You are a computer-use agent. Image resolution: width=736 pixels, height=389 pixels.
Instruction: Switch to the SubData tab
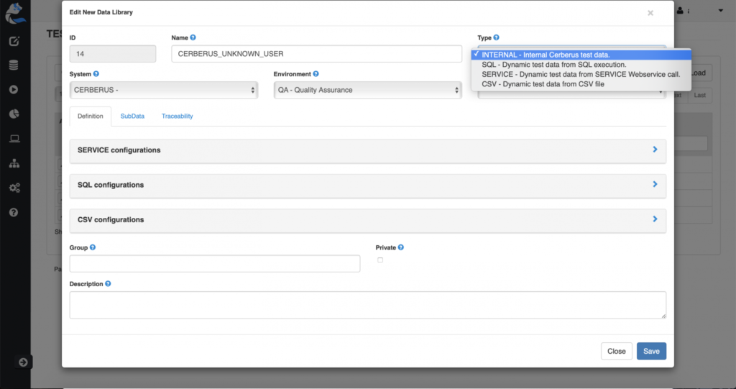pyautogui.click(x=132, y=116)
